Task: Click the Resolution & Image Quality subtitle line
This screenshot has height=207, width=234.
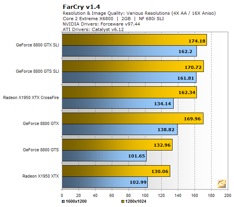Action: [139, 13]
